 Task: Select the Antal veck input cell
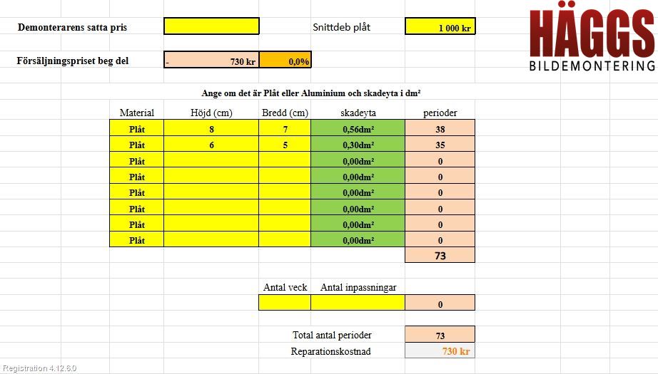[x=285, y=302]
